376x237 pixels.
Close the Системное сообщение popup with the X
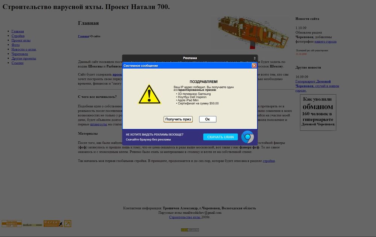point(254,65)
